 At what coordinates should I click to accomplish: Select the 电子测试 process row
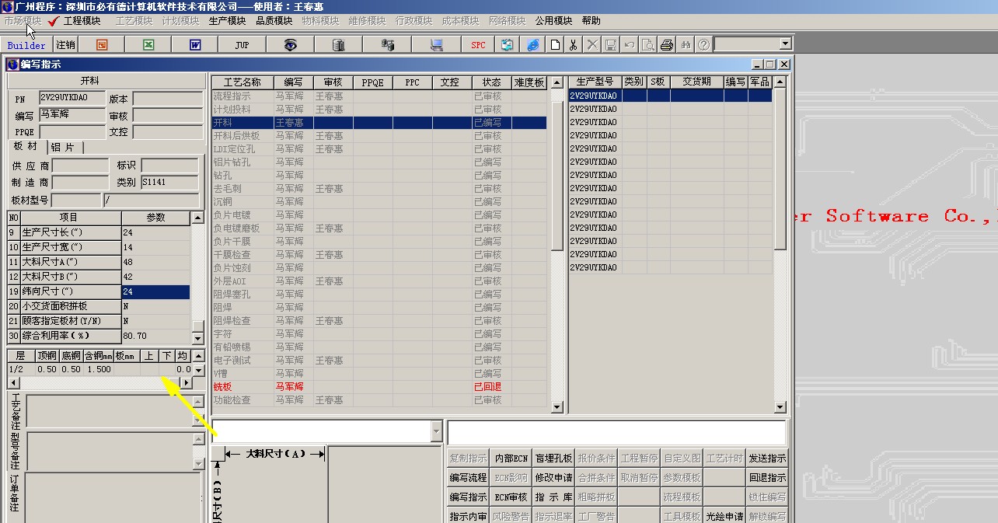coord(379,361)
